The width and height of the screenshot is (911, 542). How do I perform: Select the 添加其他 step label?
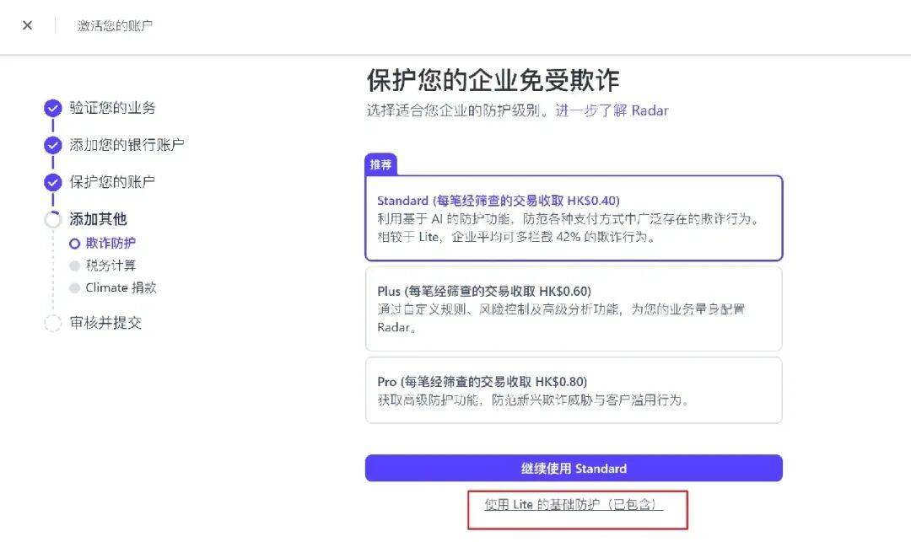(x=98, y=219)
